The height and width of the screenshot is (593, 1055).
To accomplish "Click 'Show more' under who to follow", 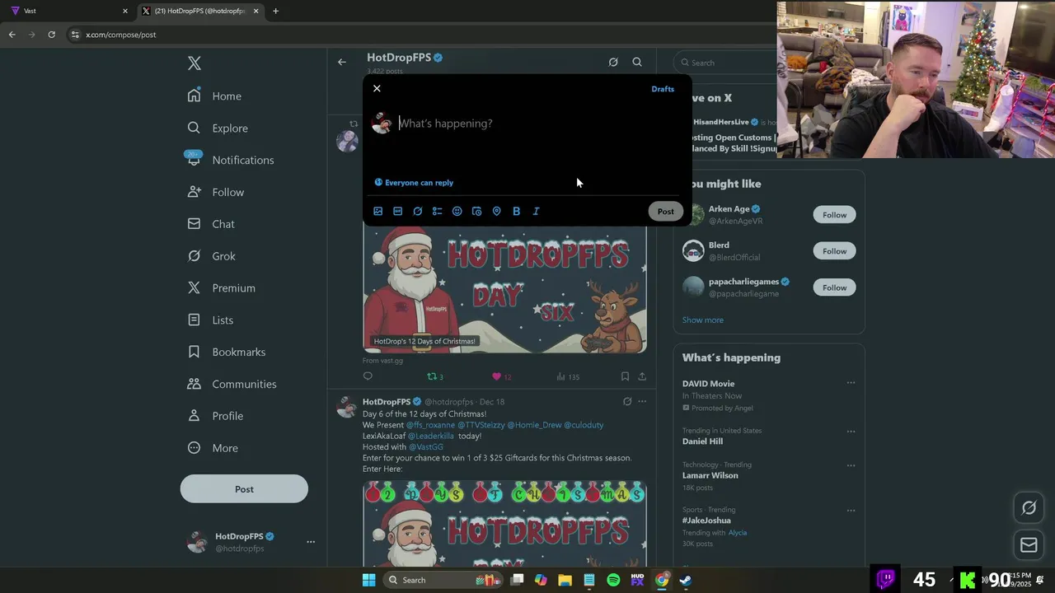I will point(702,320).
